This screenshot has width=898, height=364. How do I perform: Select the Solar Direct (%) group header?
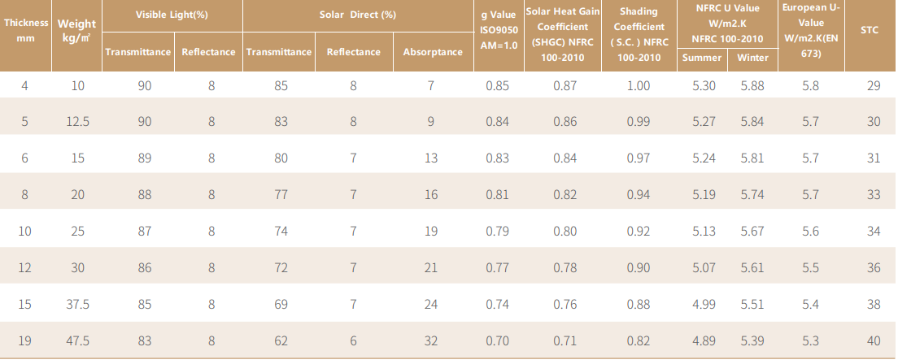[x=359, y=15]
